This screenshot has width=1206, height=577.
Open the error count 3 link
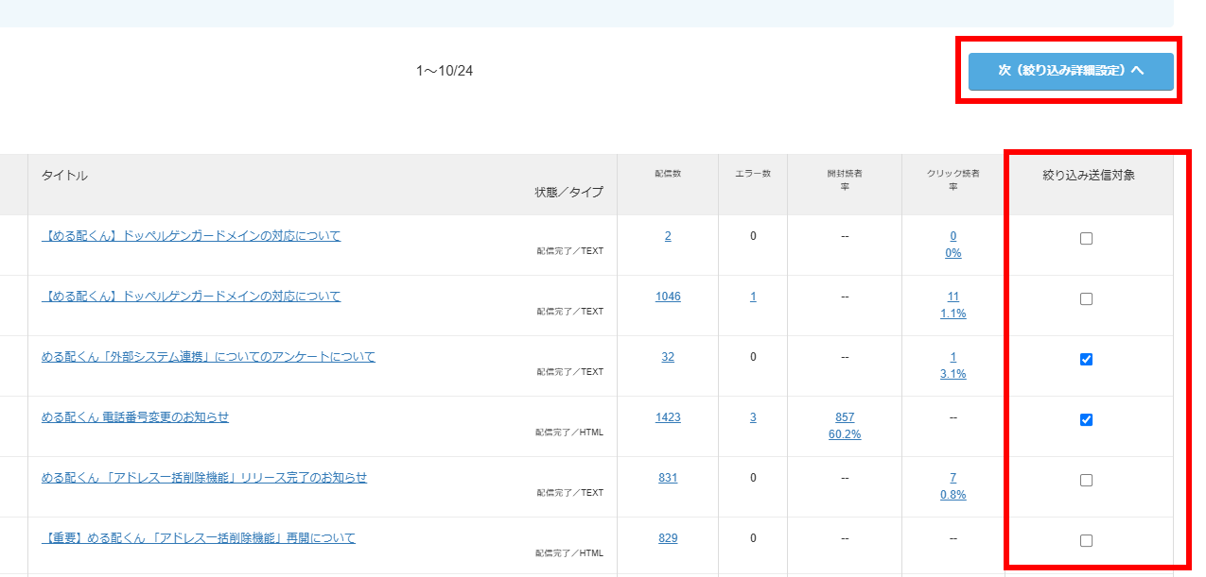pos(753,417)
